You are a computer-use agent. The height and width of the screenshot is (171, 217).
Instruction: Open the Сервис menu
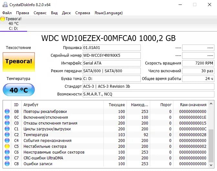tap(40, 13)
